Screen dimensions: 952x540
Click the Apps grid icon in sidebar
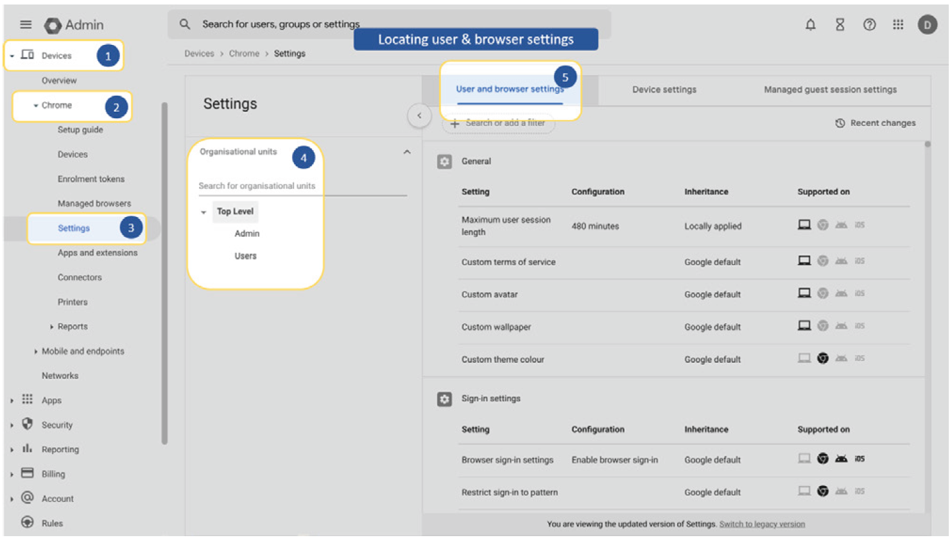pos(27,399)
